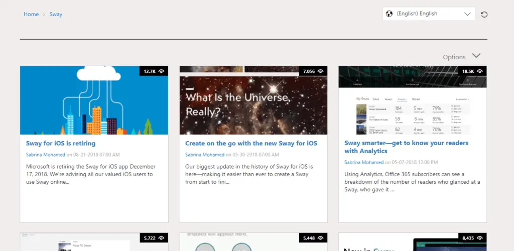Click the globe icon in language box
The image size is (514, 251).
[x=390, y=14]
